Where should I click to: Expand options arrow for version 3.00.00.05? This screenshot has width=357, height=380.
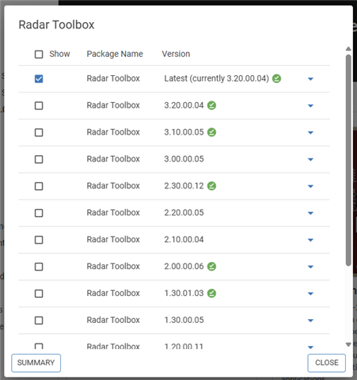pos(310,160)
